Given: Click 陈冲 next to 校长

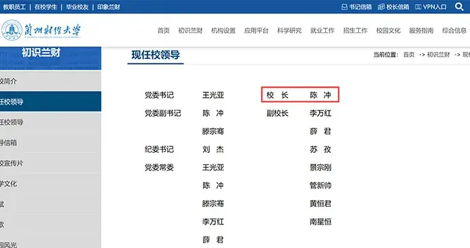Looking at the screenshot, I should tap(320, 95).
